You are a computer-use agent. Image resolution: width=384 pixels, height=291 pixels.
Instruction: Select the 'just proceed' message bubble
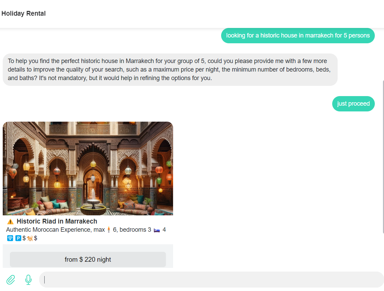pos(353,104)
